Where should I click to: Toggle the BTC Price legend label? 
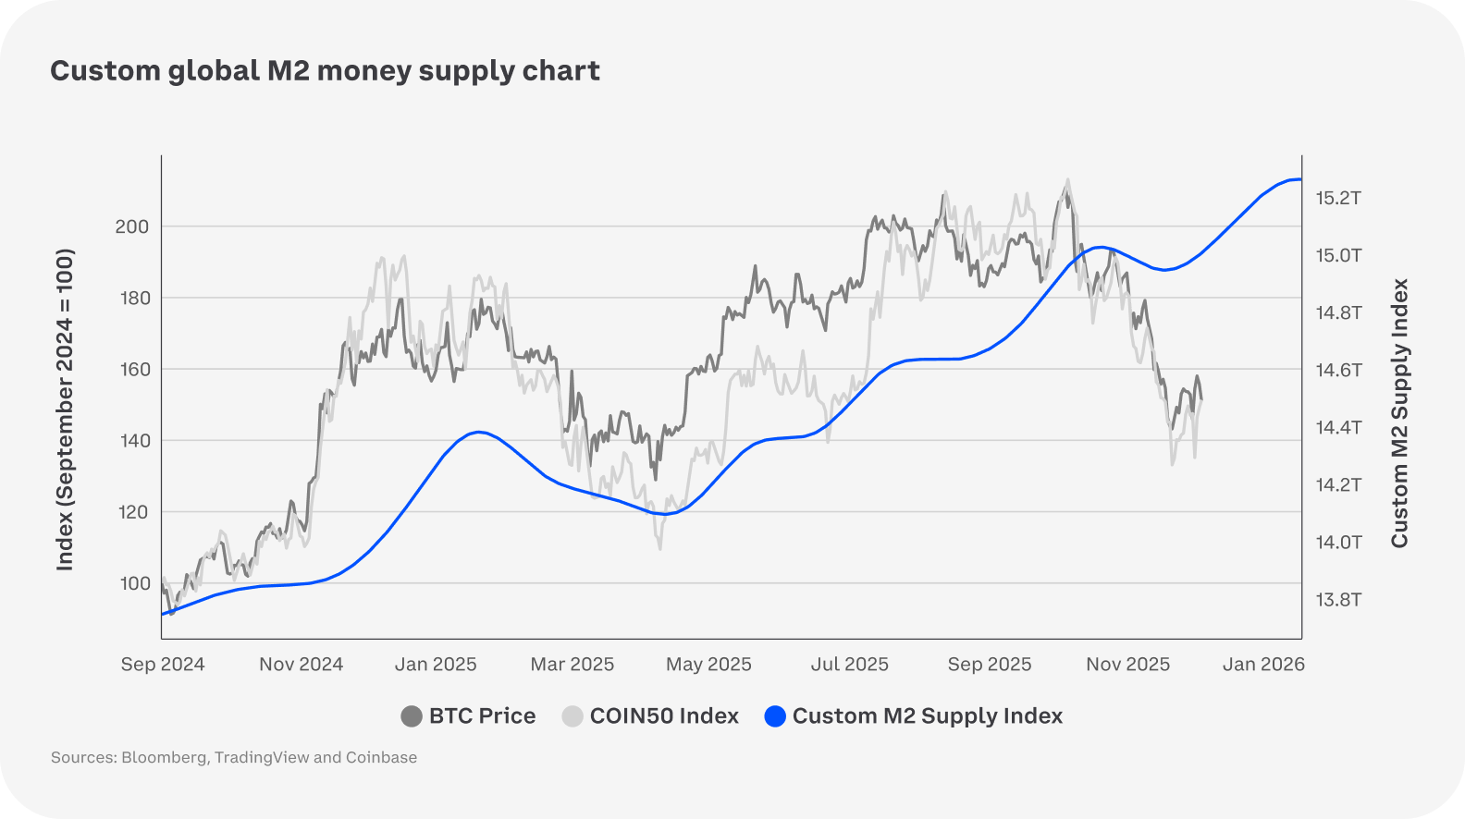tap(482, 716)
